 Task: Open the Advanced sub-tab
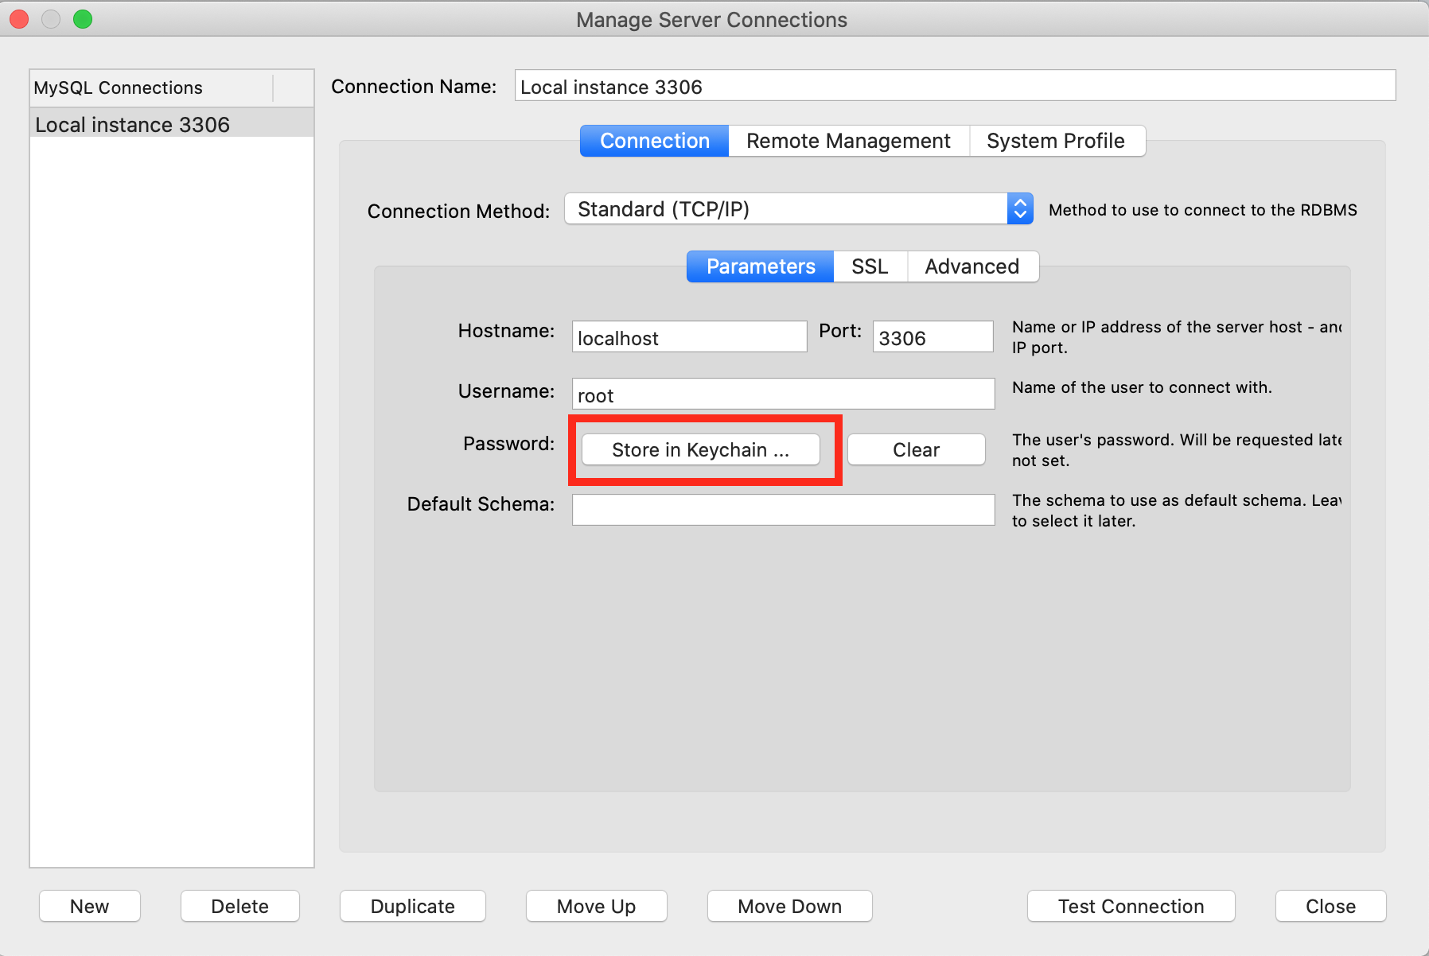coord(971,266)
